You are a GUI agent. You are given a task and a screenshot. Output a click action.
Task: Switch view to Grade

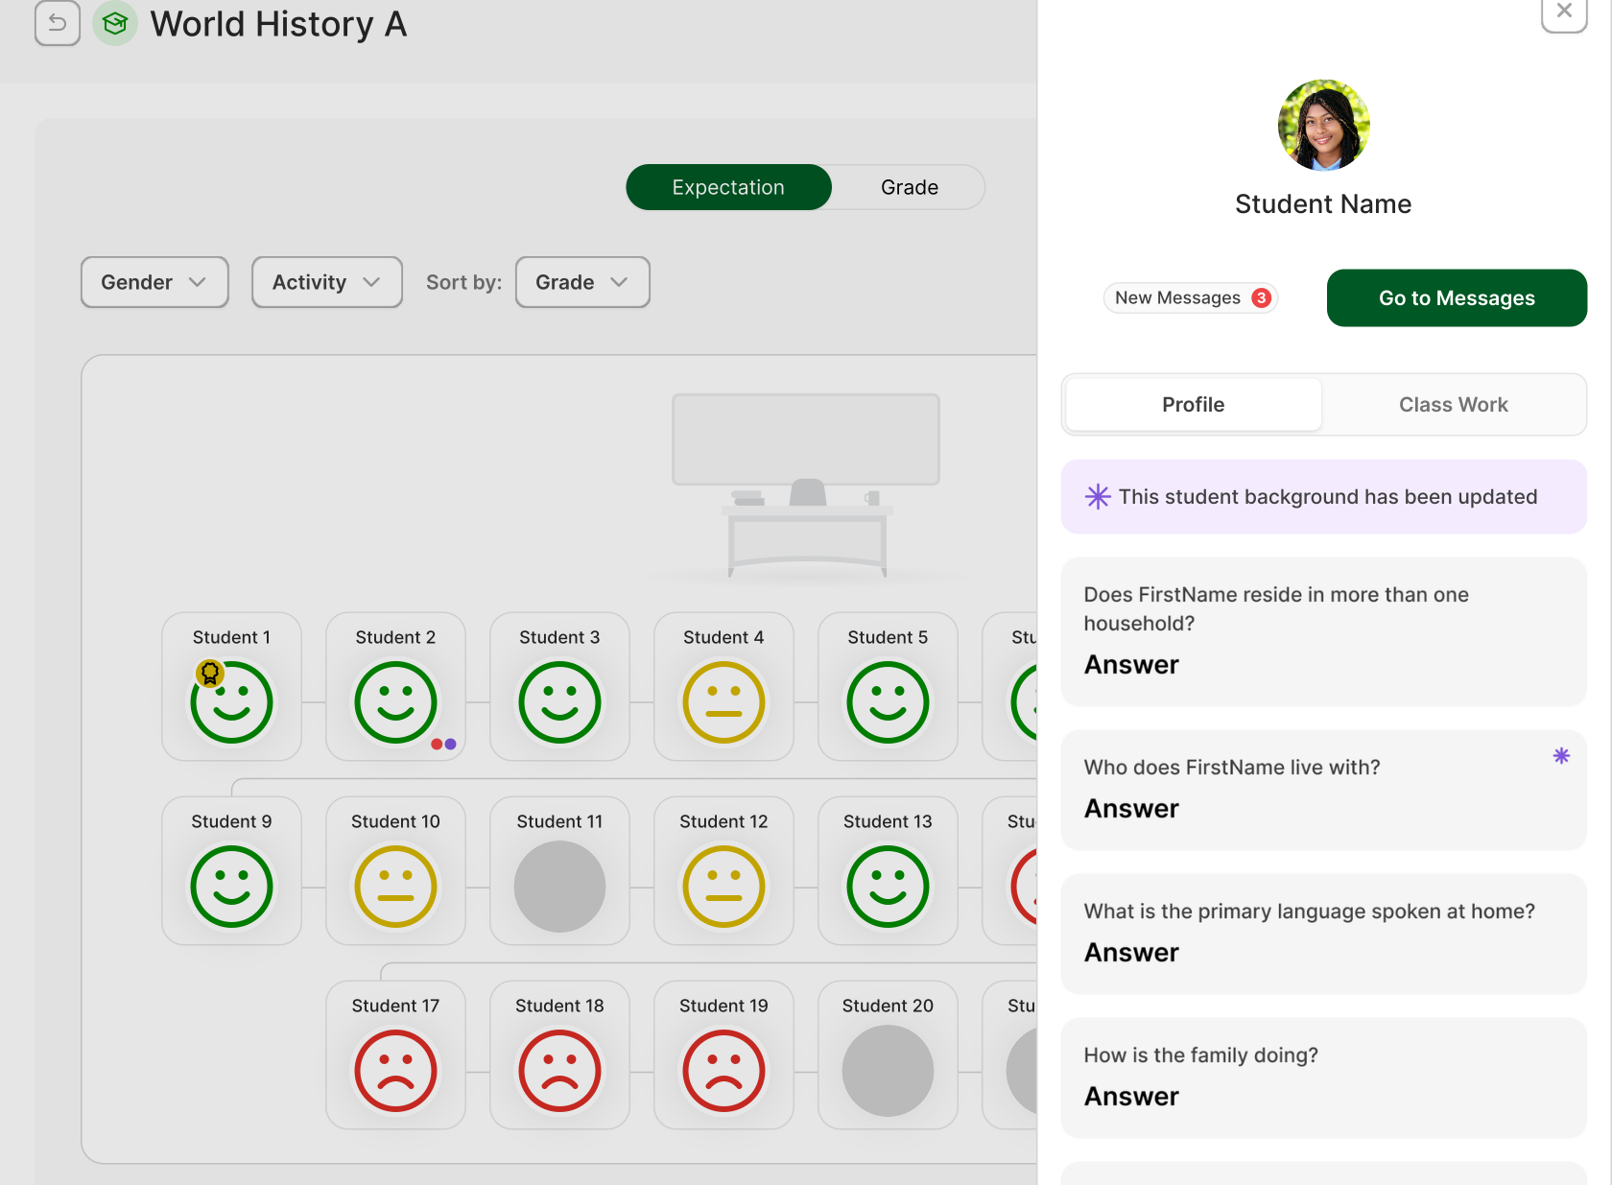(910, 187)
